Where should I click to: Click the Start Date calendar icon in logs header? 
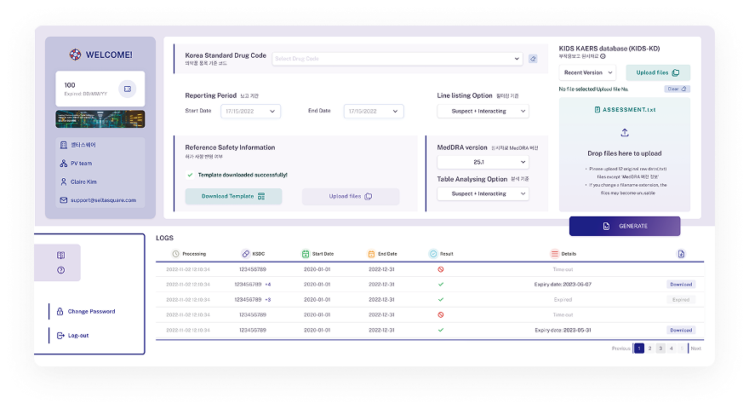click(x=306, y=254)
